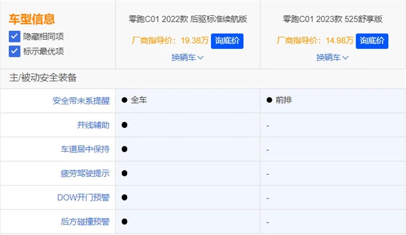Screen dimensions: 406x235
Task: Click the 后方碰撞预警 dot for 2022款 model
Action: pos(125,221)
